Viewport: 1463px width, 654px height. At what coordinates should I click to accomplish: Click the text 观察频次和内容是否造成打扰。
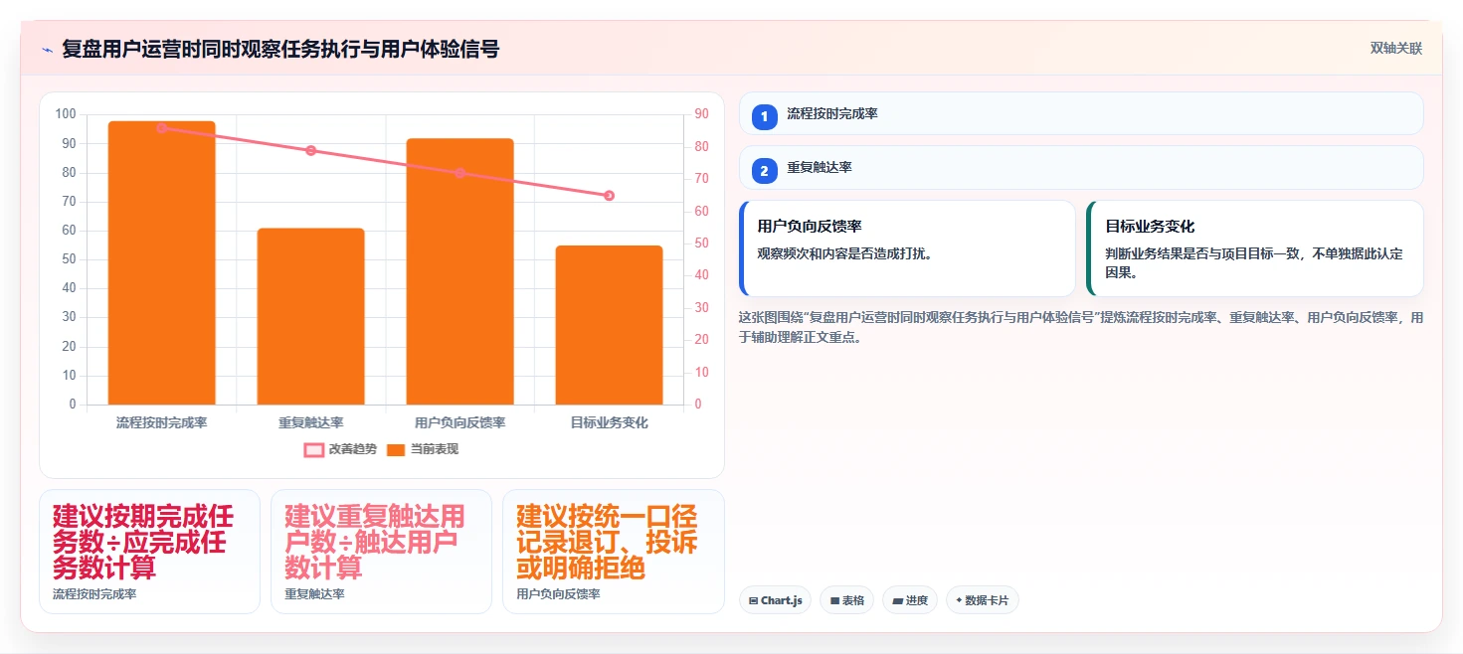(845, 253)
